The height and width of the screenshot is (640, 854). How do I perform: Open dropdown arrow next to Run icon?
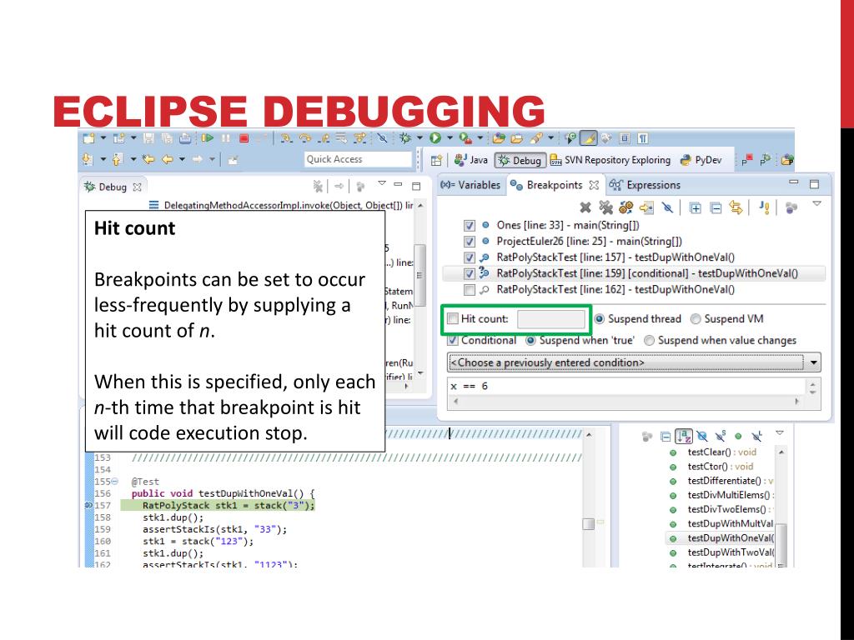tap(450, 138)
